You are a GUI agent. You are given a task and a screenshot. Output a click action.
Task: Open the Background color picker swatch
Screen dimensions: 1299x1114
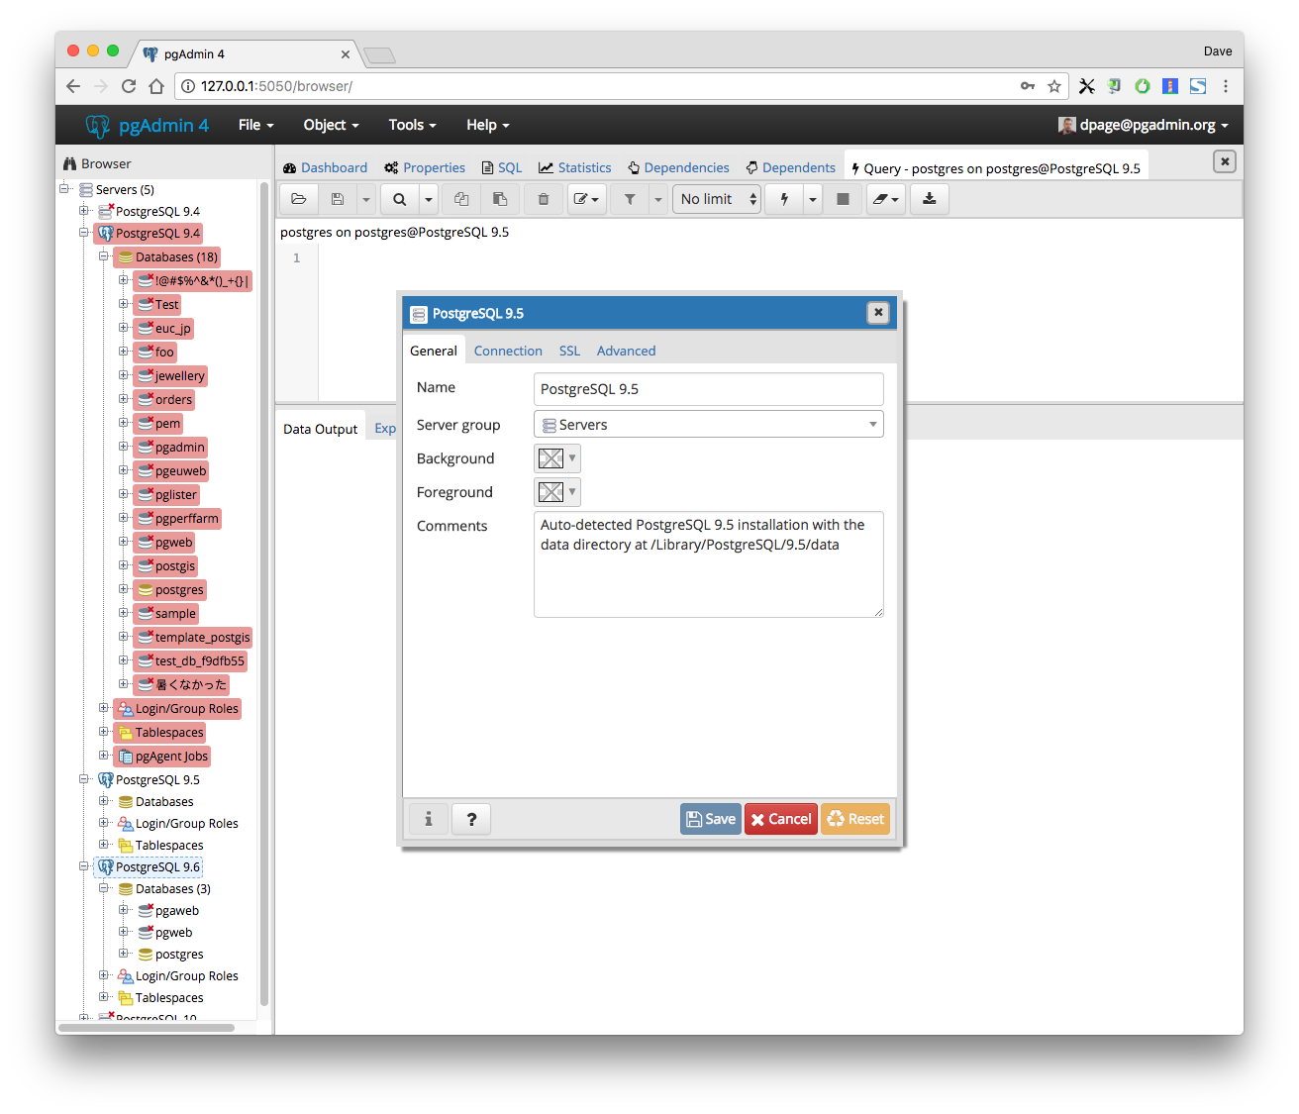click(556, 458)
